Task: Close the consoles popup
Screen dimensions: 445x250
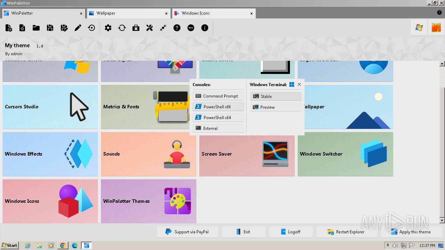Action: pyautogui.click(x=299, y=84)
